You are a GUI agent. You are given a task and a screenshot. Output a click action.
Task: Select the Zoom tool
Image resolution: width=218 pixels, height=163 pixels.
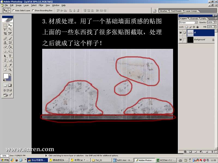(x=10, y=70)
